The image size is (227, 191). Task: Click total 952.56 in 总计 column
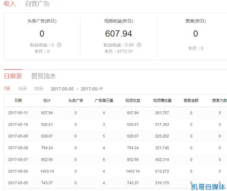pyautogui.click(x=47, y=160)
